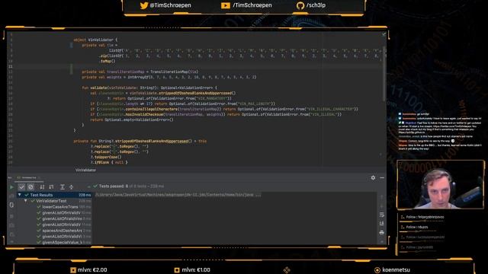The height and width of the screenshot is (274, 488).
Task: Sort tests alphabetically icon
Action: tap(42, 186)
